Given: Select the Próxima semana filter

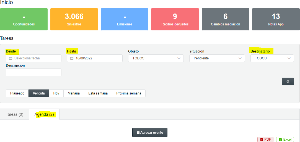Looking at the screenshot, I should 129,93.
